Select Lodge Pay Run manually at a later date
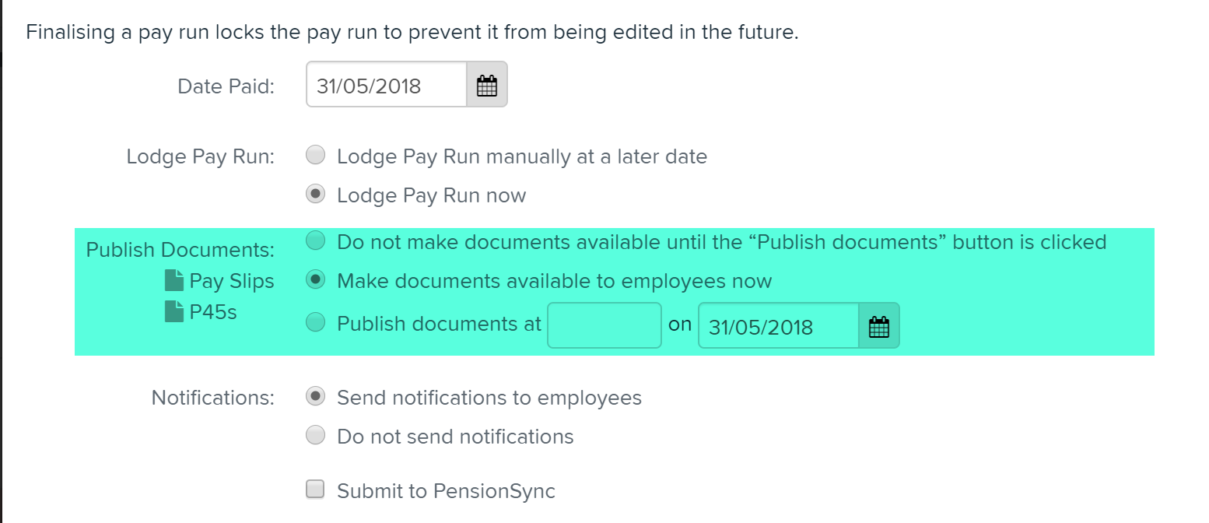 tap(315, 156)
